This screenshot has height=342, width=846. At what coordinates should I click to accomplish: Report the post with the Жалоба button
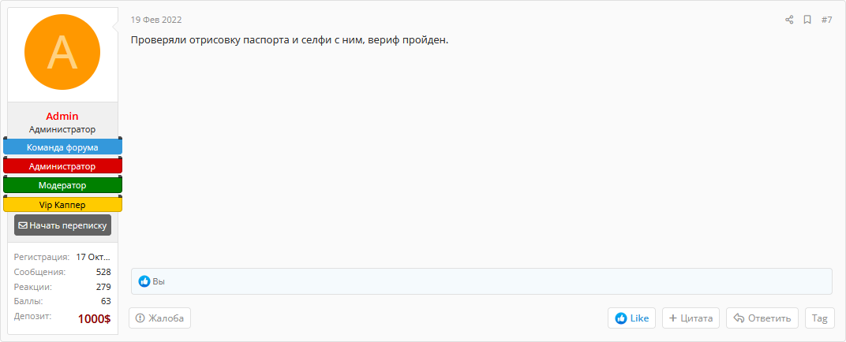(160, 318)
